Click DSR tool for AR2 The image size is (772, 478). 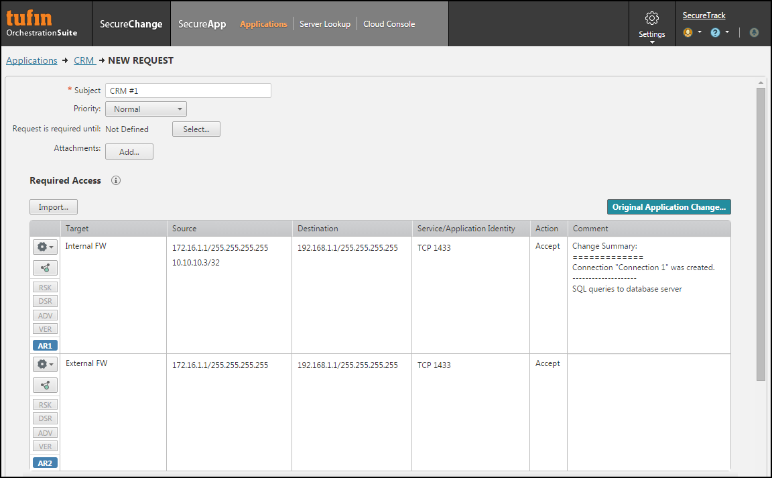pyautogui.click(x=45, y=418)
